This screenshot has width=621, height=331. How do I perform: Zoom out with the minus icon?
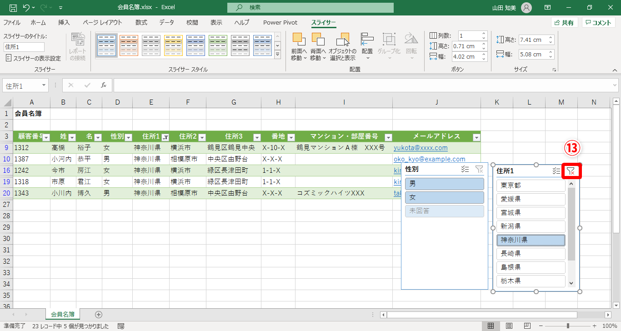(x=541, y=326)
